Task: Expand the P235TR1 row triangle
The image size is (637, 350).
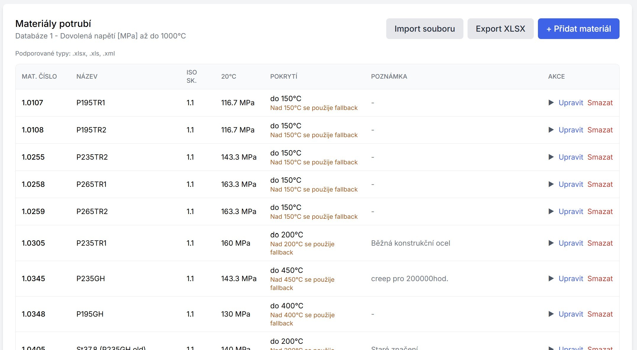Action: click(551, 243)
